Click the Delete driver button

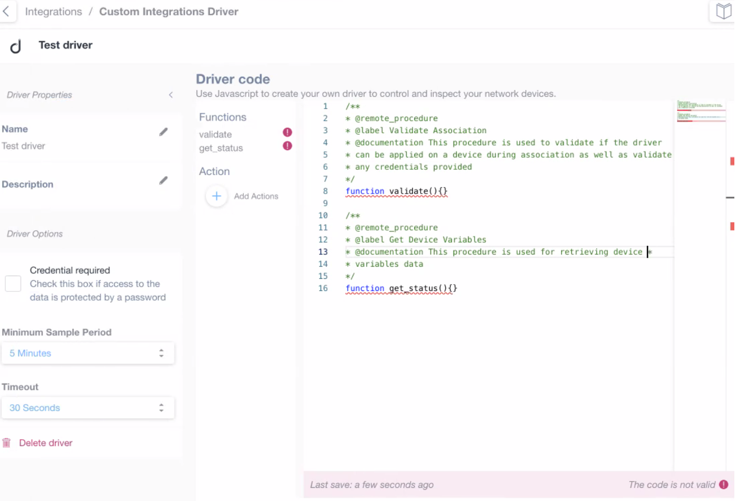46,443
